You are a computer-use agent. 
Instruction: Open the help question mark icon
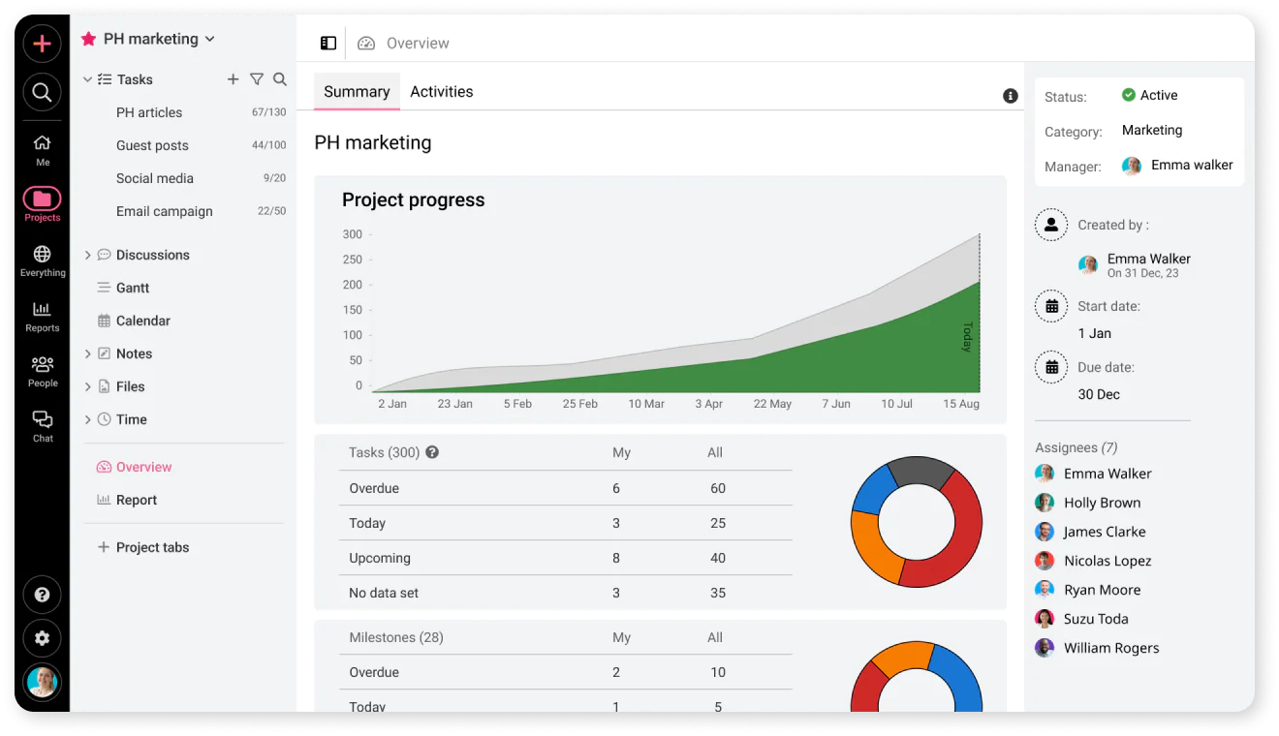click(42, 594)
